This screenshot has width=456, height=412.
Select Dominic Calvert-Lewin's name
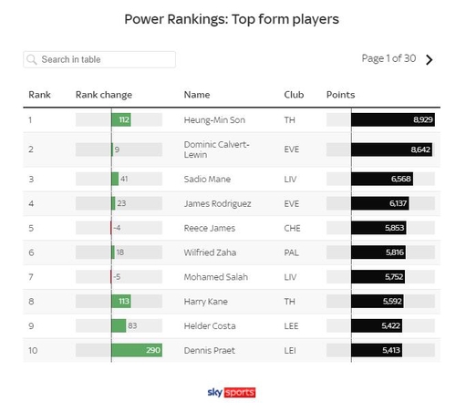(x=216, y=149)
